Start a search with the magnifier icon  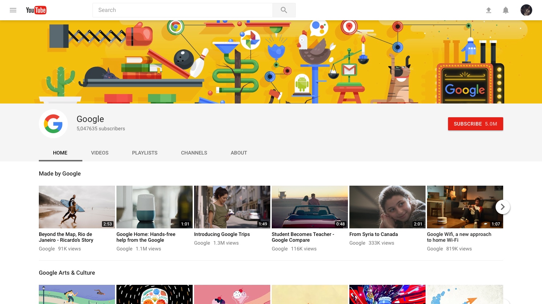point(284,10)
